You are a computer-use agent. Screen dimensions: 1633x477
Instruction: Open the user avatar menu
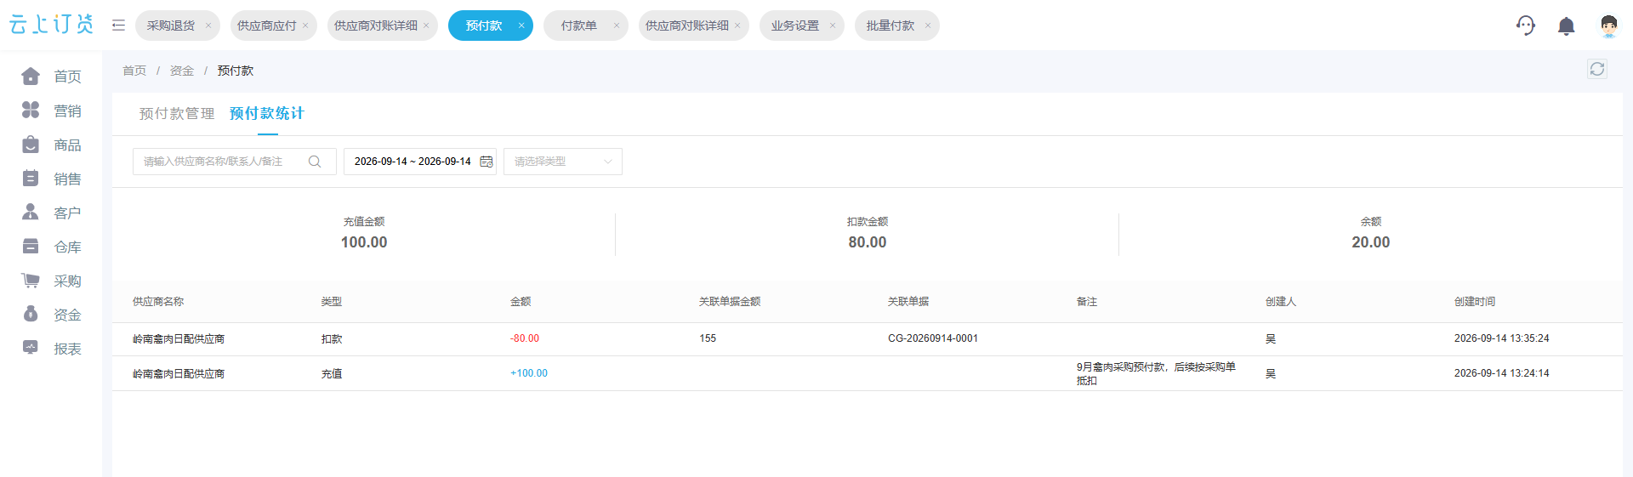[x=1607, y=26]
